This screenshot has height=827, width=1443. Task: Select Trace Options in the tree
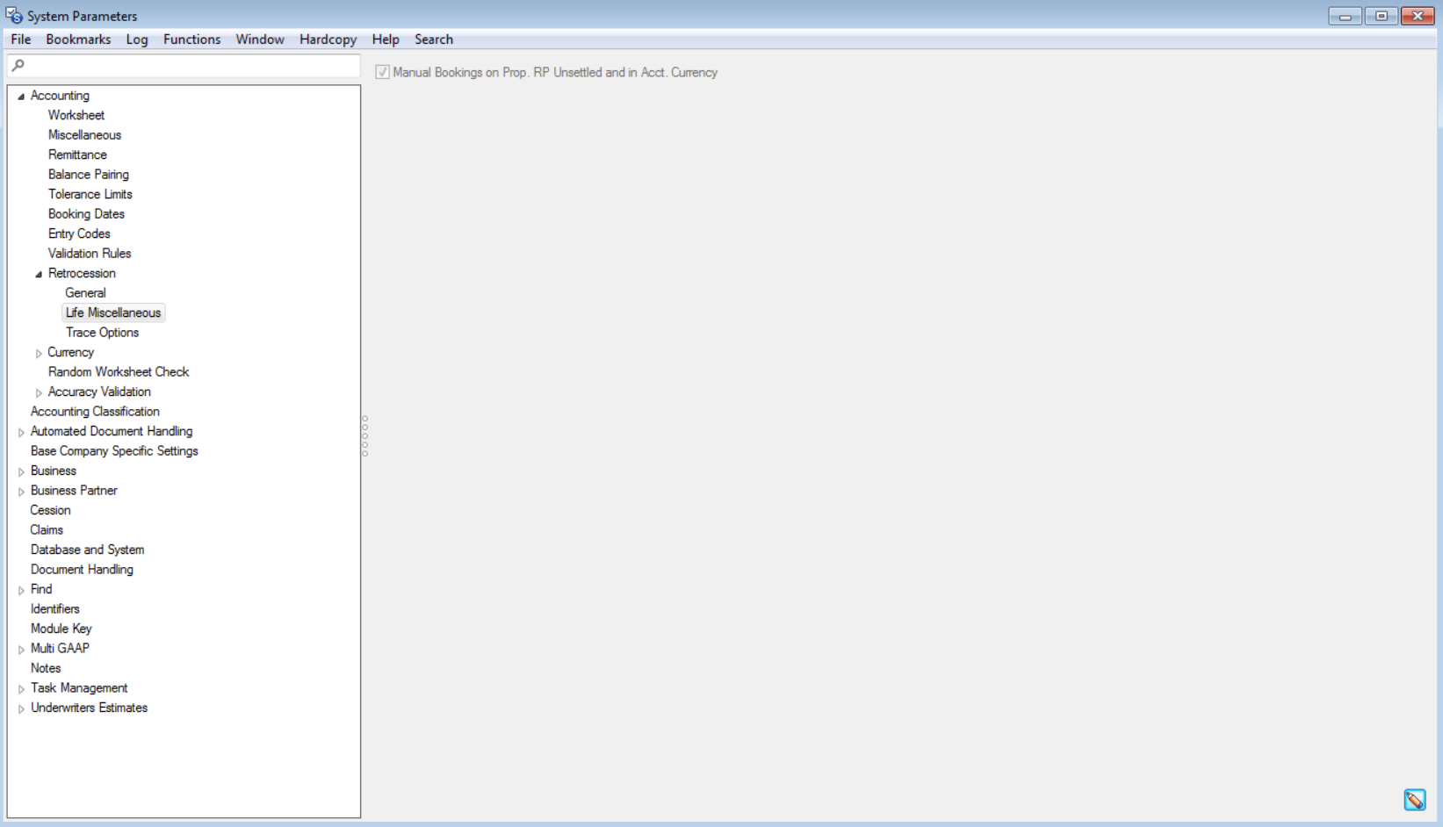pyautogui.click(x=102, y=333)
